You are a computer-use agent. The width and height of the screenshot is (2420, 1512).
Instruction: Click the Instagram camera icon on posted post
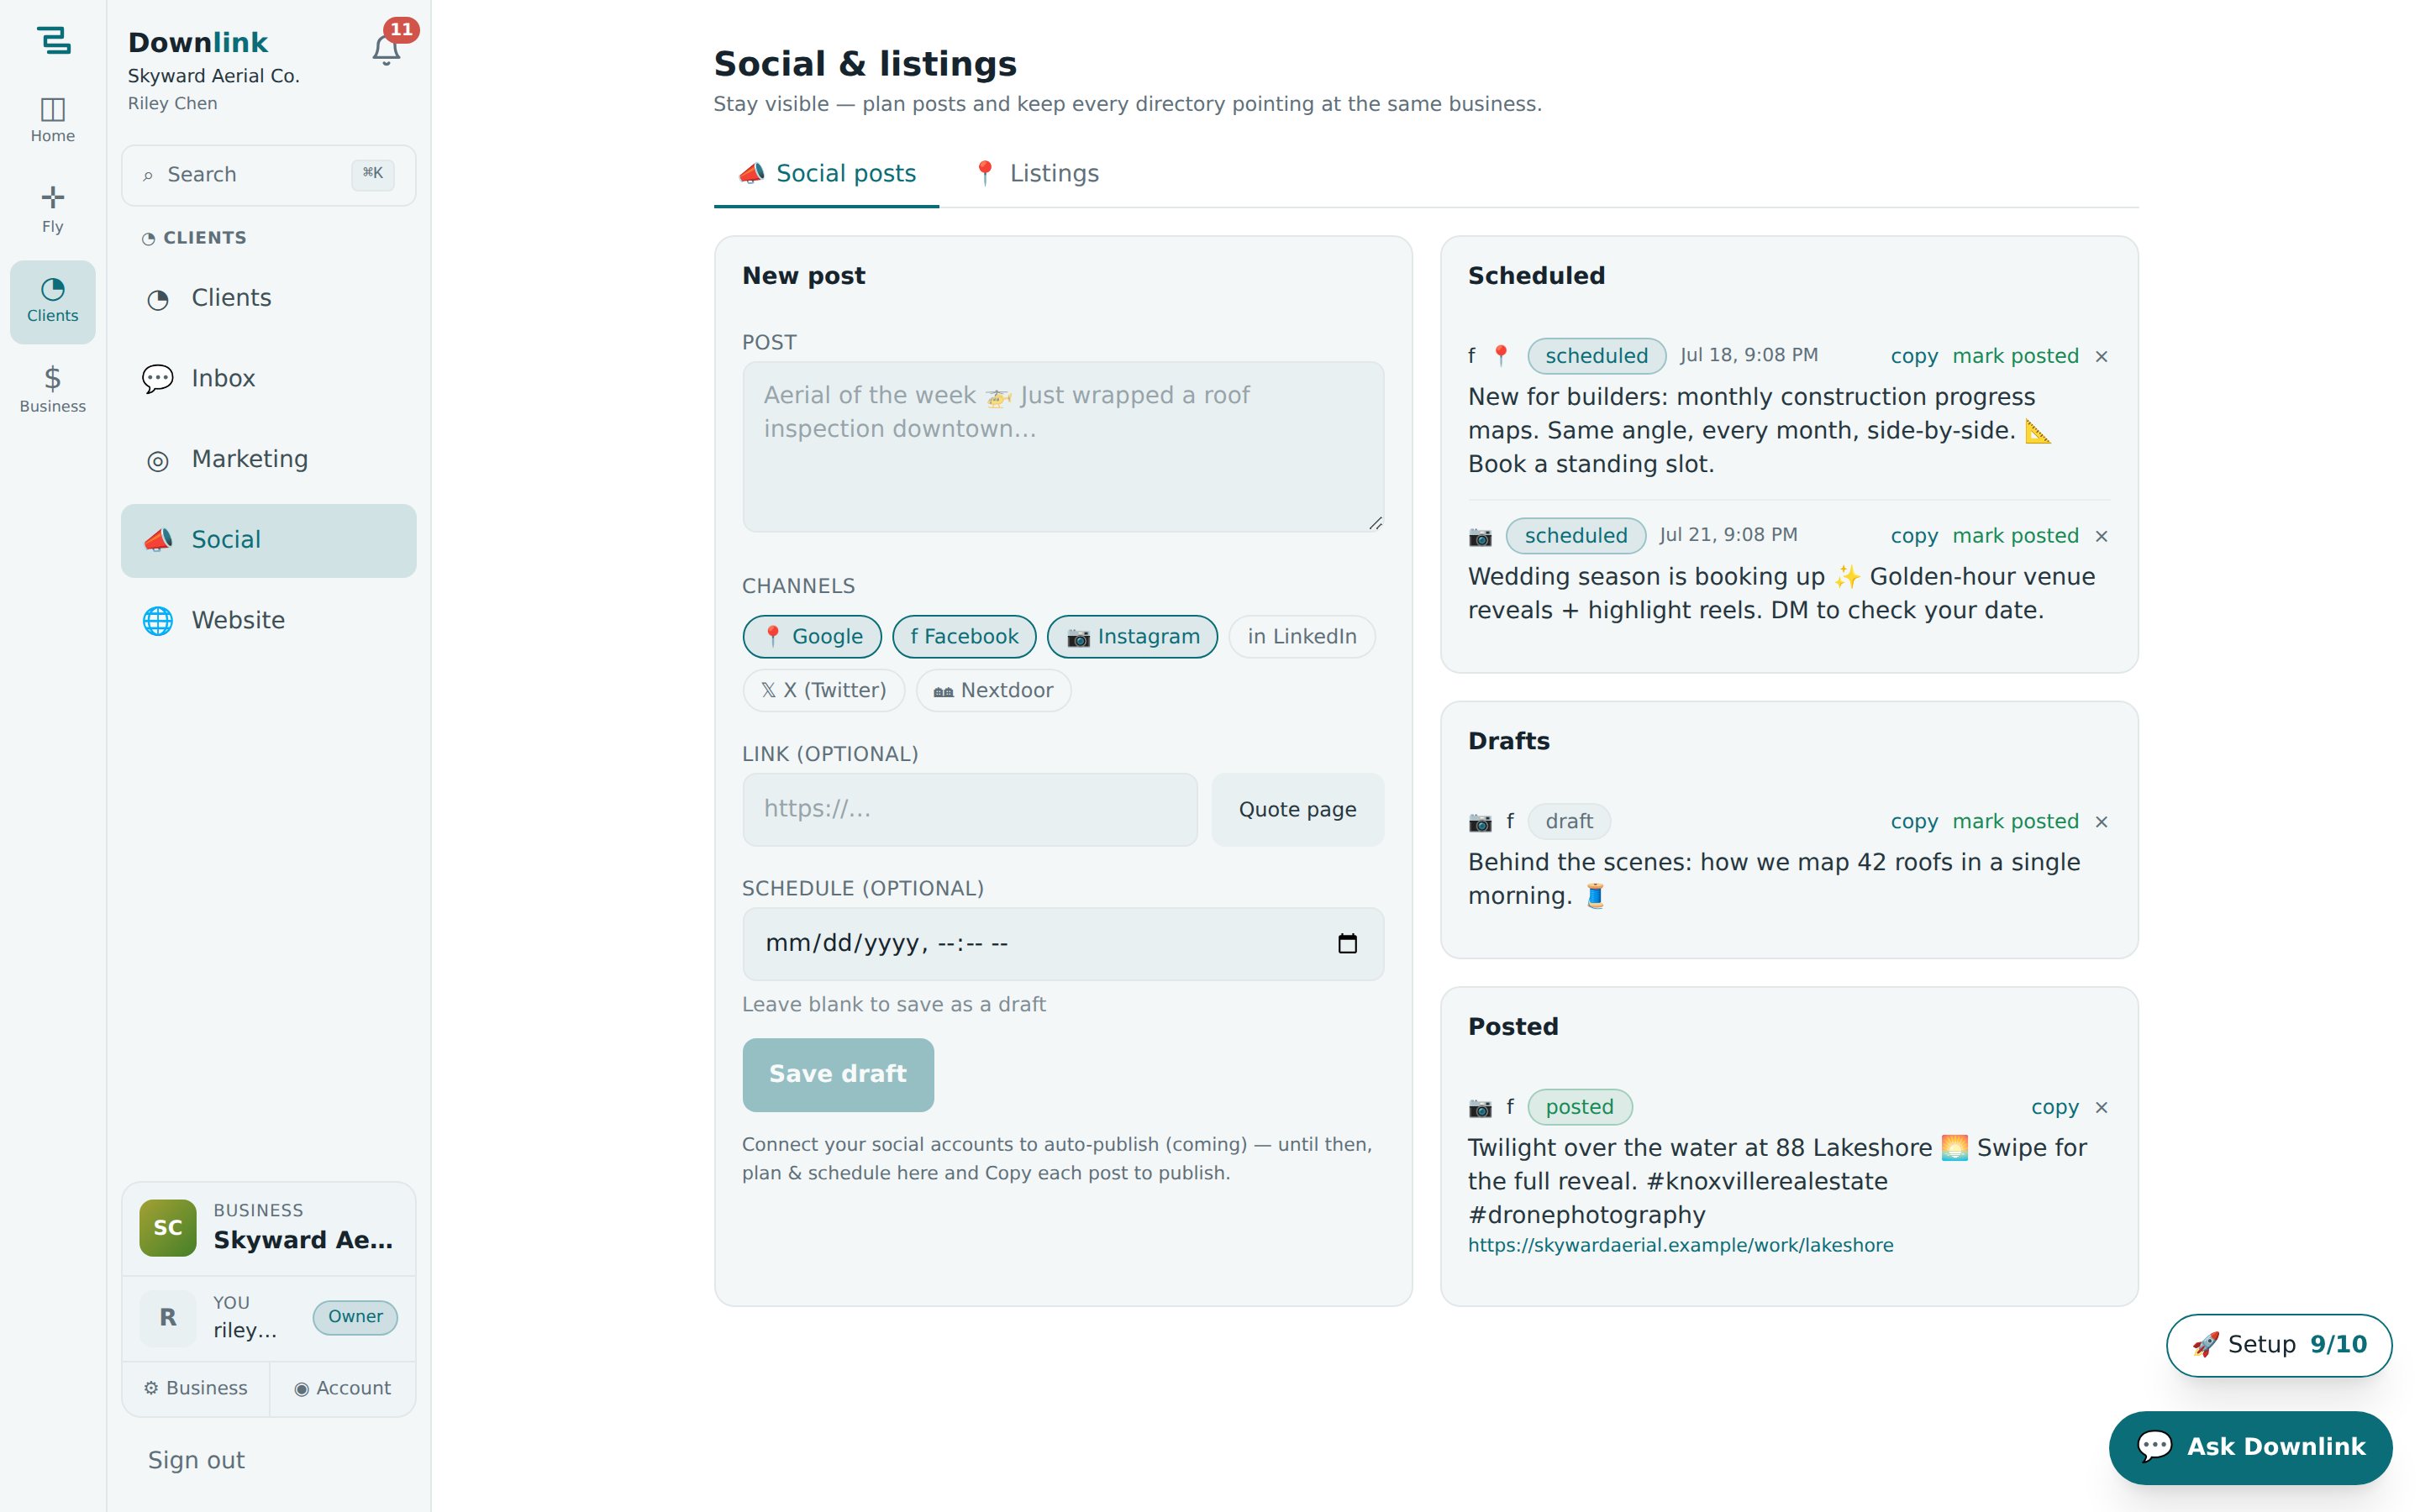coord(1480,1108)
